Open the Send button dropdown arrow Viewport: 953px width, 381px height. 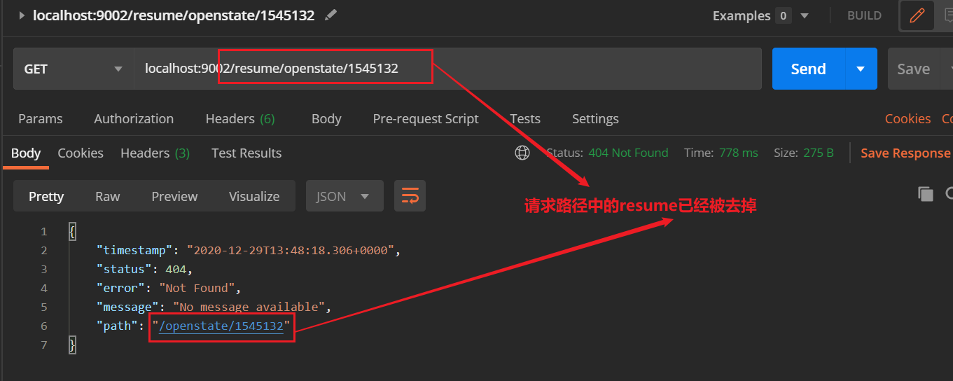[861, 69]
